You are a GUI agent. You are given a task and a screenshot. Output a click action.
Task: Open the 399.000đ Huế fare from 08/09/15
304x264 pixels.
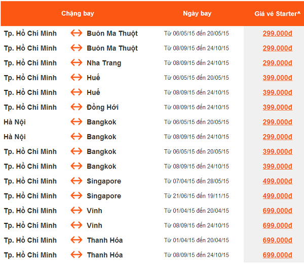[x=278, y=92]
